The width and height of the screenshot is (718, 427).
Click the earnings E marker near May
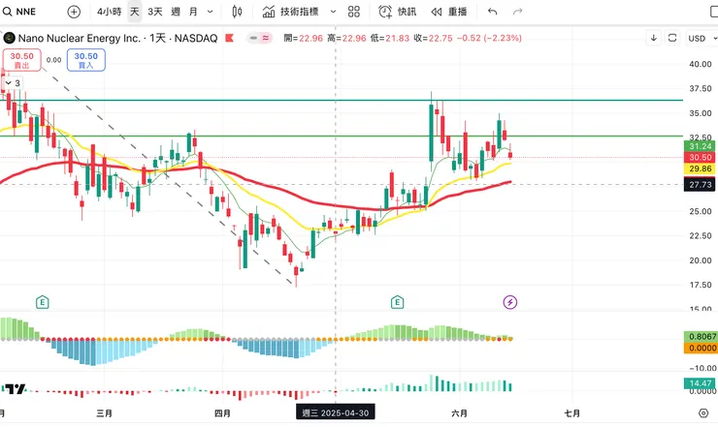click(397, 302)
